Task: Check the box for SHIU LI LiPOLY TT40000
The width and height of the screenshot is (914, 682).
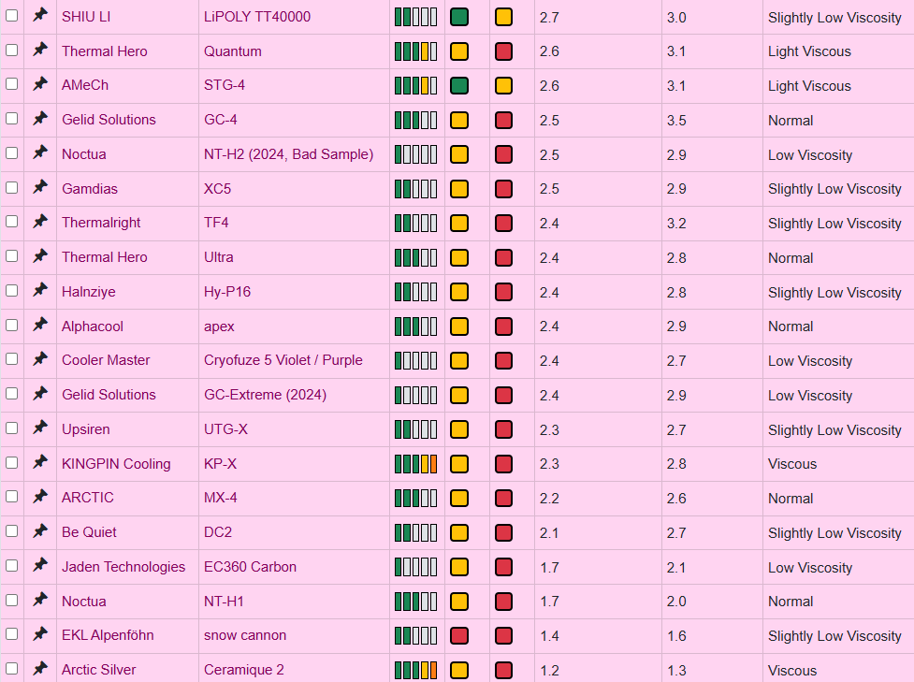Action: pos(11,16)
